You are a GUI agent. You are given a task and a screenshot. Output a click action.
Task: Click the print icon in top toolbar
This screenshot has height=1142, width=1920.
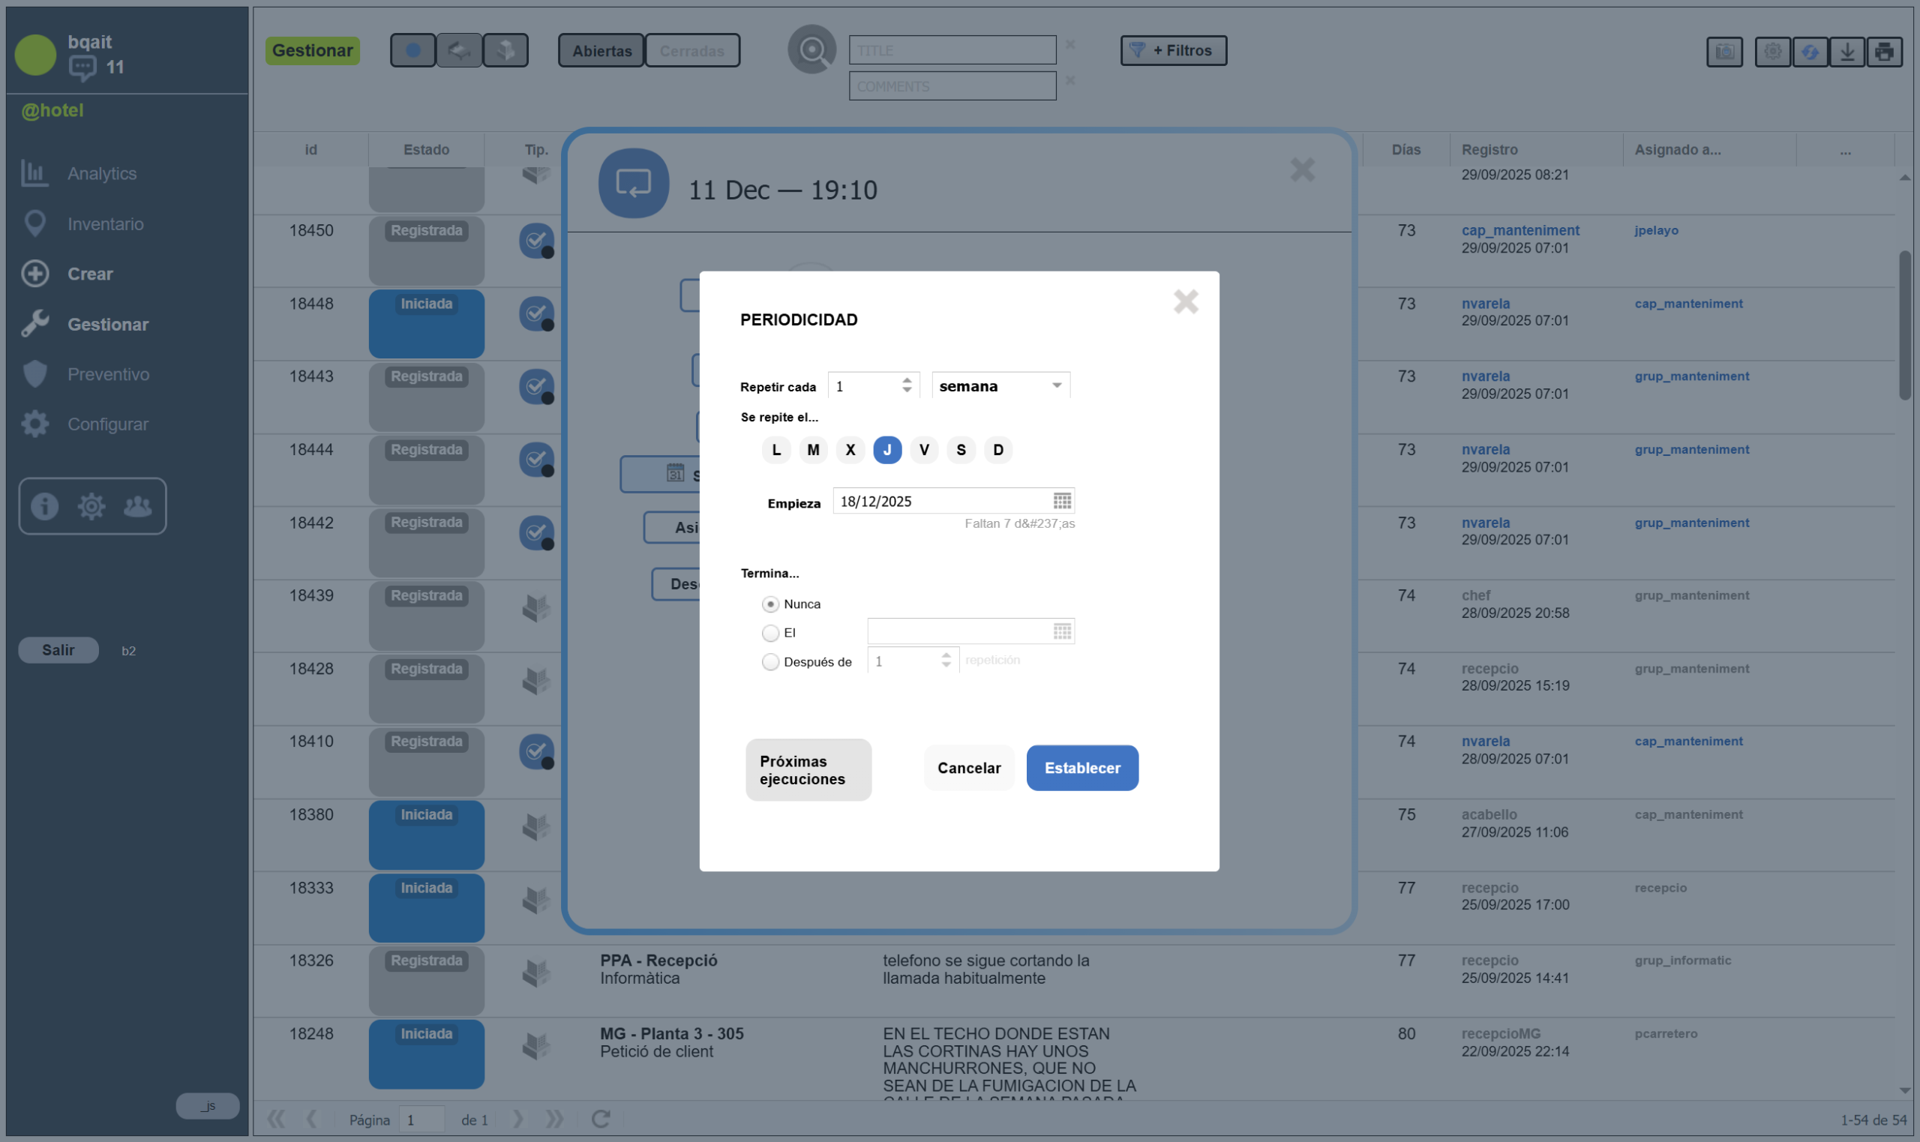1884,52
